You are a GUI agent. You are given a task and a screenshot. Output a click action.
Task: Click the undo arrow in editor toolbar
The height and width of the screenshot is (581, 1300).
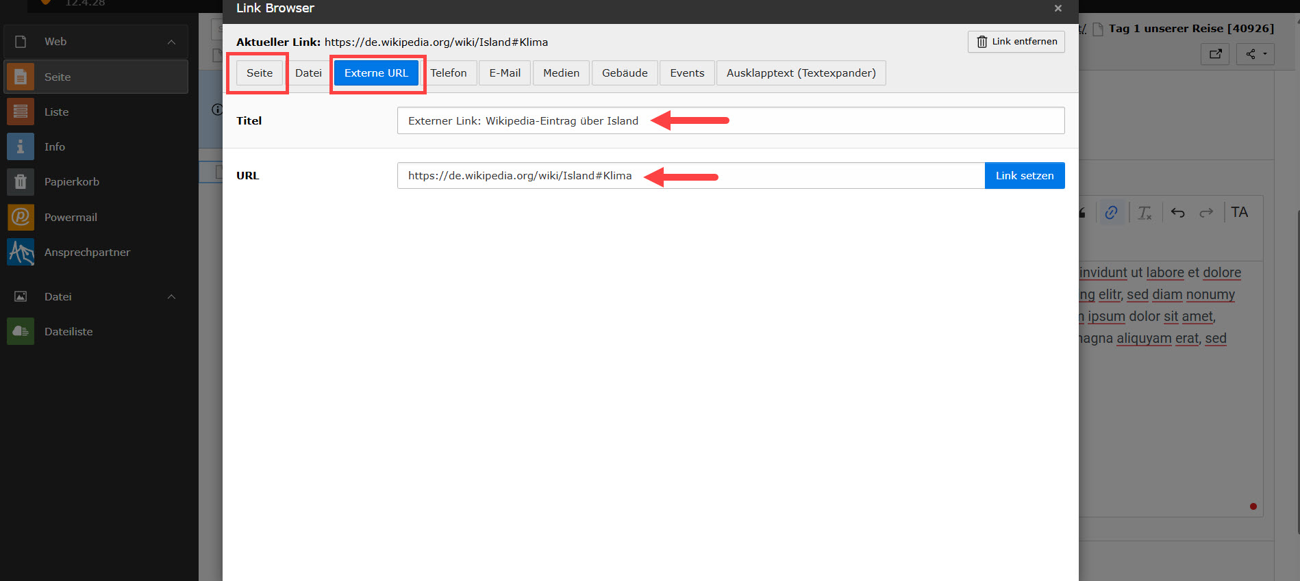[1177, 213]
